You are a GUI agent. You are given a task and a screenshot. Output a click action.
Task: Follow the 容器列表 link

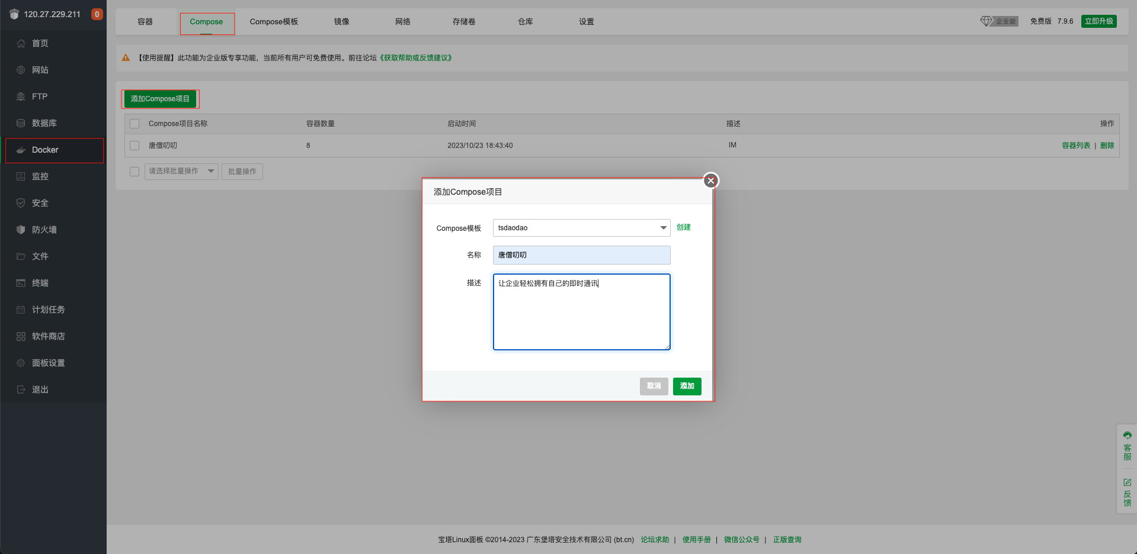[1075, 146]
